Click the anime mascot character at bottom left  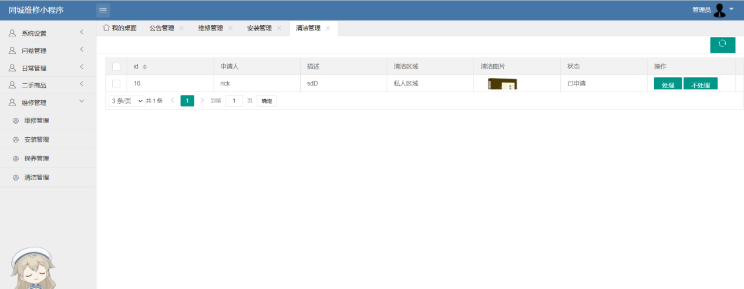point(33,268)
